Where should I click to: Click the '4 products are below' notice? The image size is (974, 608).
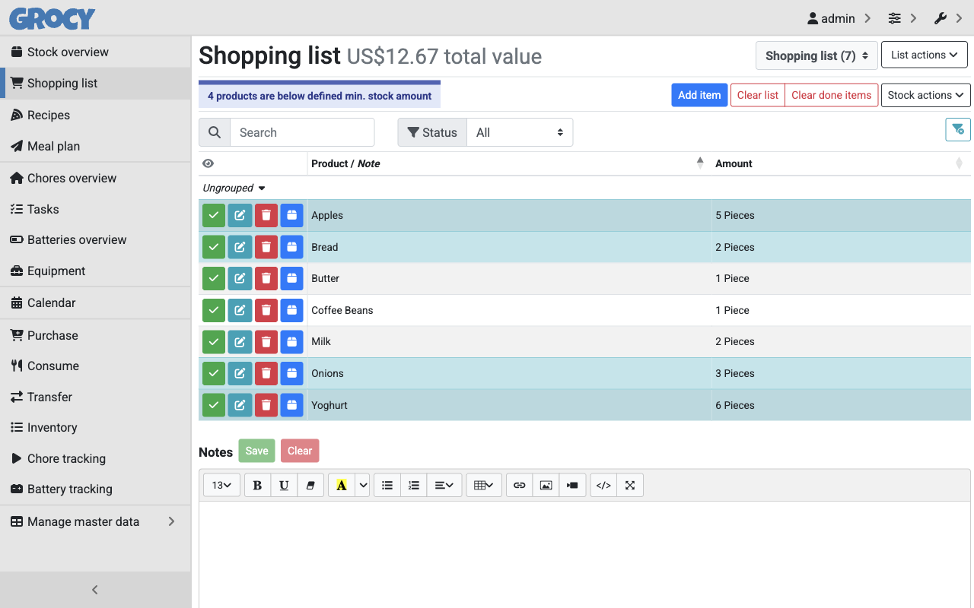[320, 96]
